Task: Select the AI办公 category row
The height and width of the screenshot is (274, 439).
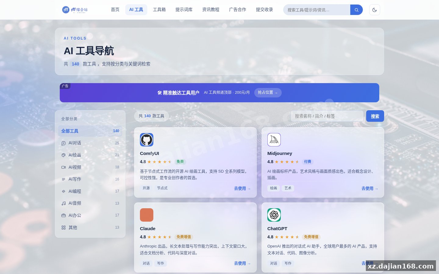Action: coord(90,215)
